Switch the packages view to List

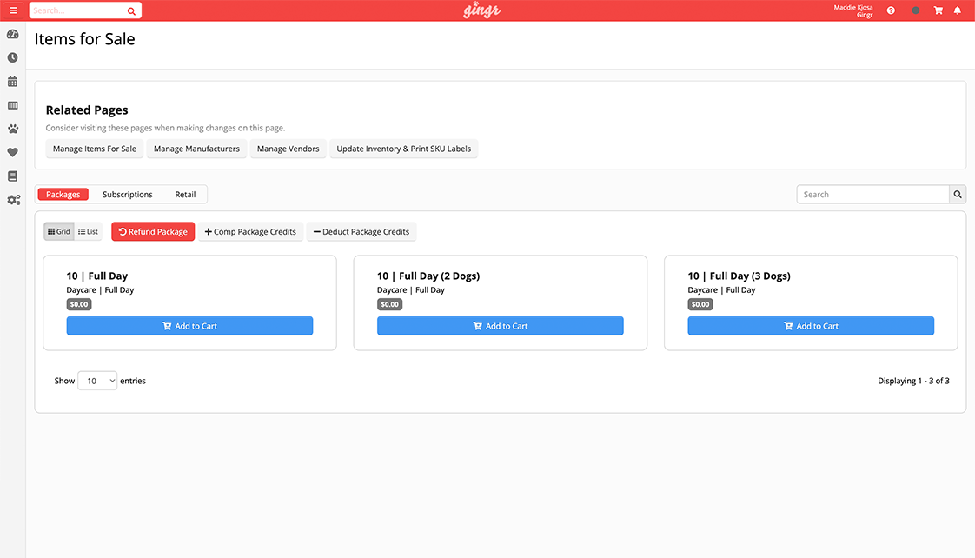pyautogui.click(x=87, y=231)
